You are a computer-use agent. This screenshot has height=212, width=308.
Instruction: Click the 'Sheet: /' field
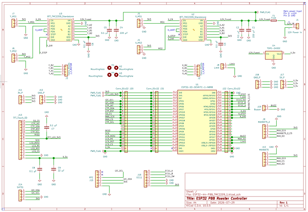[x=191, y=192]
